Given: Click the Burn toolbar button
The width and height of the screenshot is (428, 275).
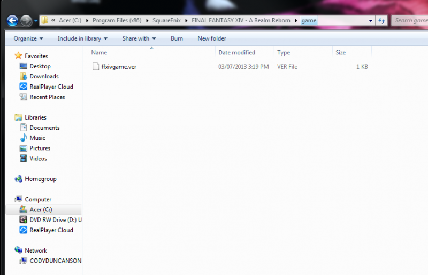Looking at the screenshot, I should pos(177,38).
